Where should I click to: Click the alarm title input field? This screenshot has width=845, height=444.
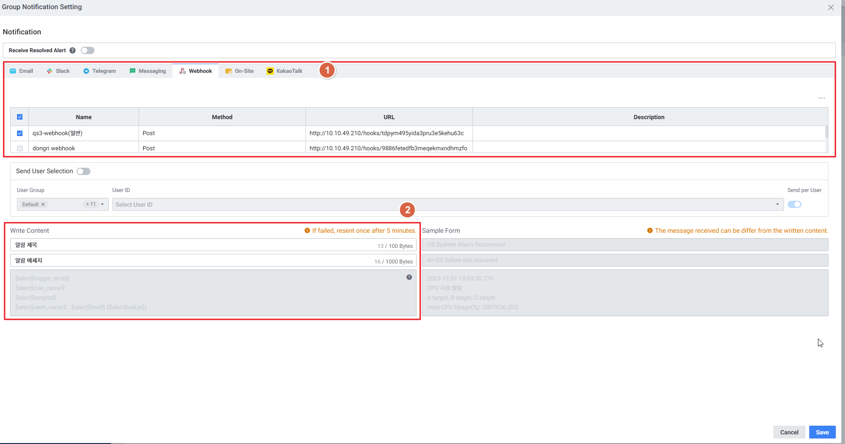pos(193,245)
